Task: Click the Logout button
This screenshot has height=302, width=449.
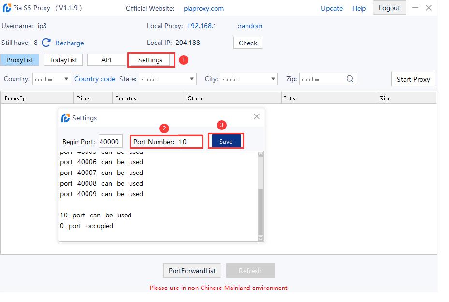Action: [389, 8]
